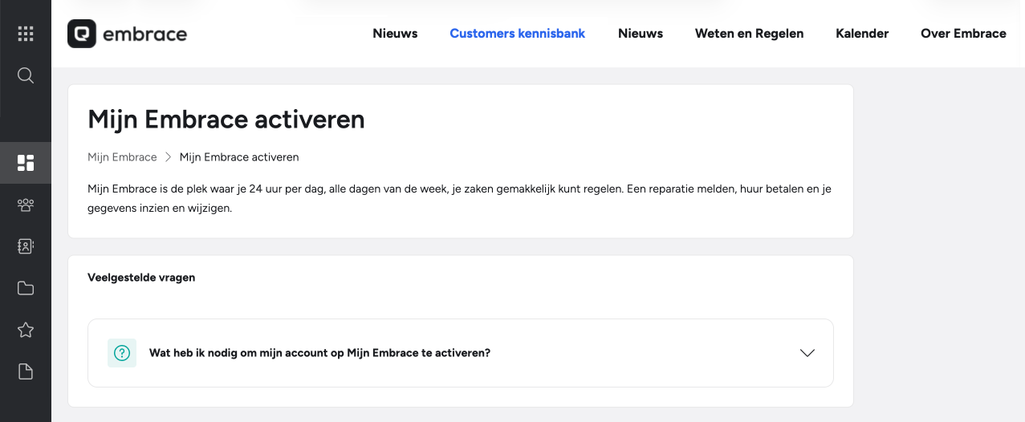Select the dashboard tiles sidebar icon
The image size is (1025, 422).
coord(26,163)
